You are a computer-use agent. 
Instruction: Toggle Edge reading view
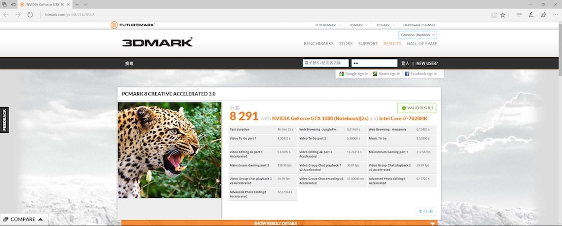[x=494, y=15]
